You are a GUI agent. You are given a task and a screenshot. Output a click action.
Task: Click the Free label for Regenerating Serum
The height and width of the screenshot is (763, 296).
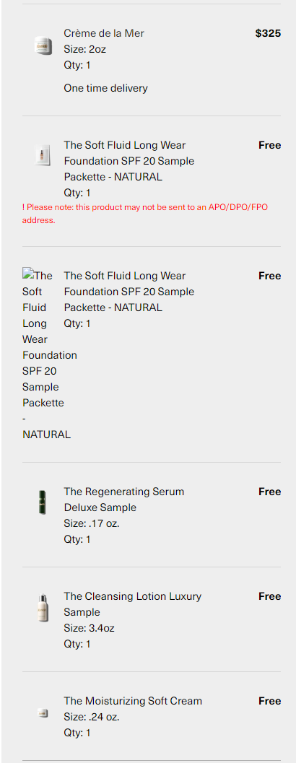click(x=270, y=492)
